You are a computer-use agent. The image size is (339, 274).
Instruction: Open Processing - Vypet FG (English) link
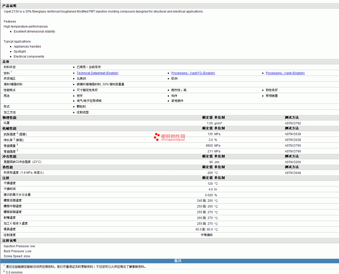tap(193, 73)
